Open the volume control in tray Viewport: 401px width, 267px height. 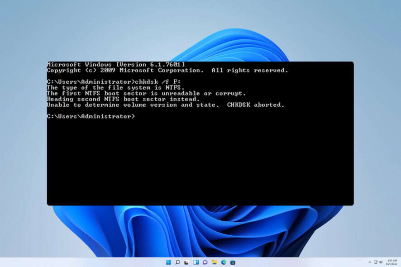381,262
